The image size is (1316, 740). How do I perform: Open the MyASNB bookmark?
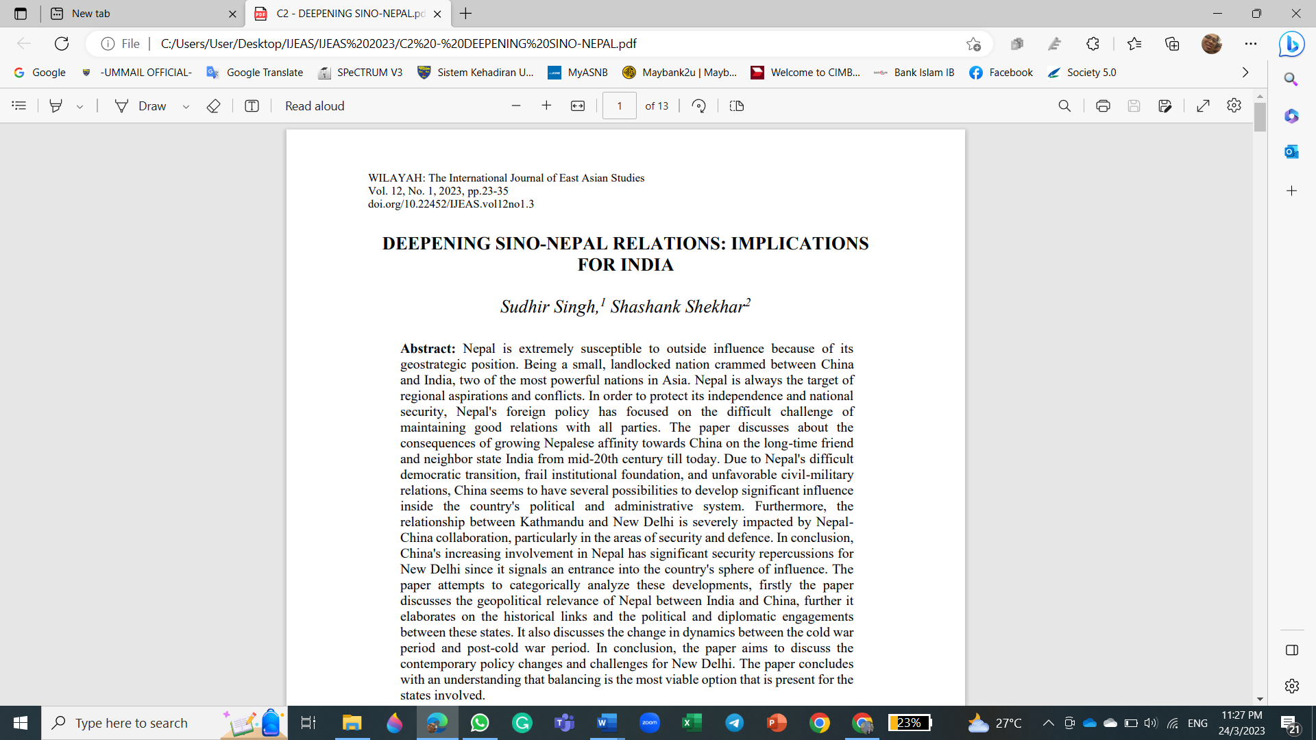tap(578, 73)
